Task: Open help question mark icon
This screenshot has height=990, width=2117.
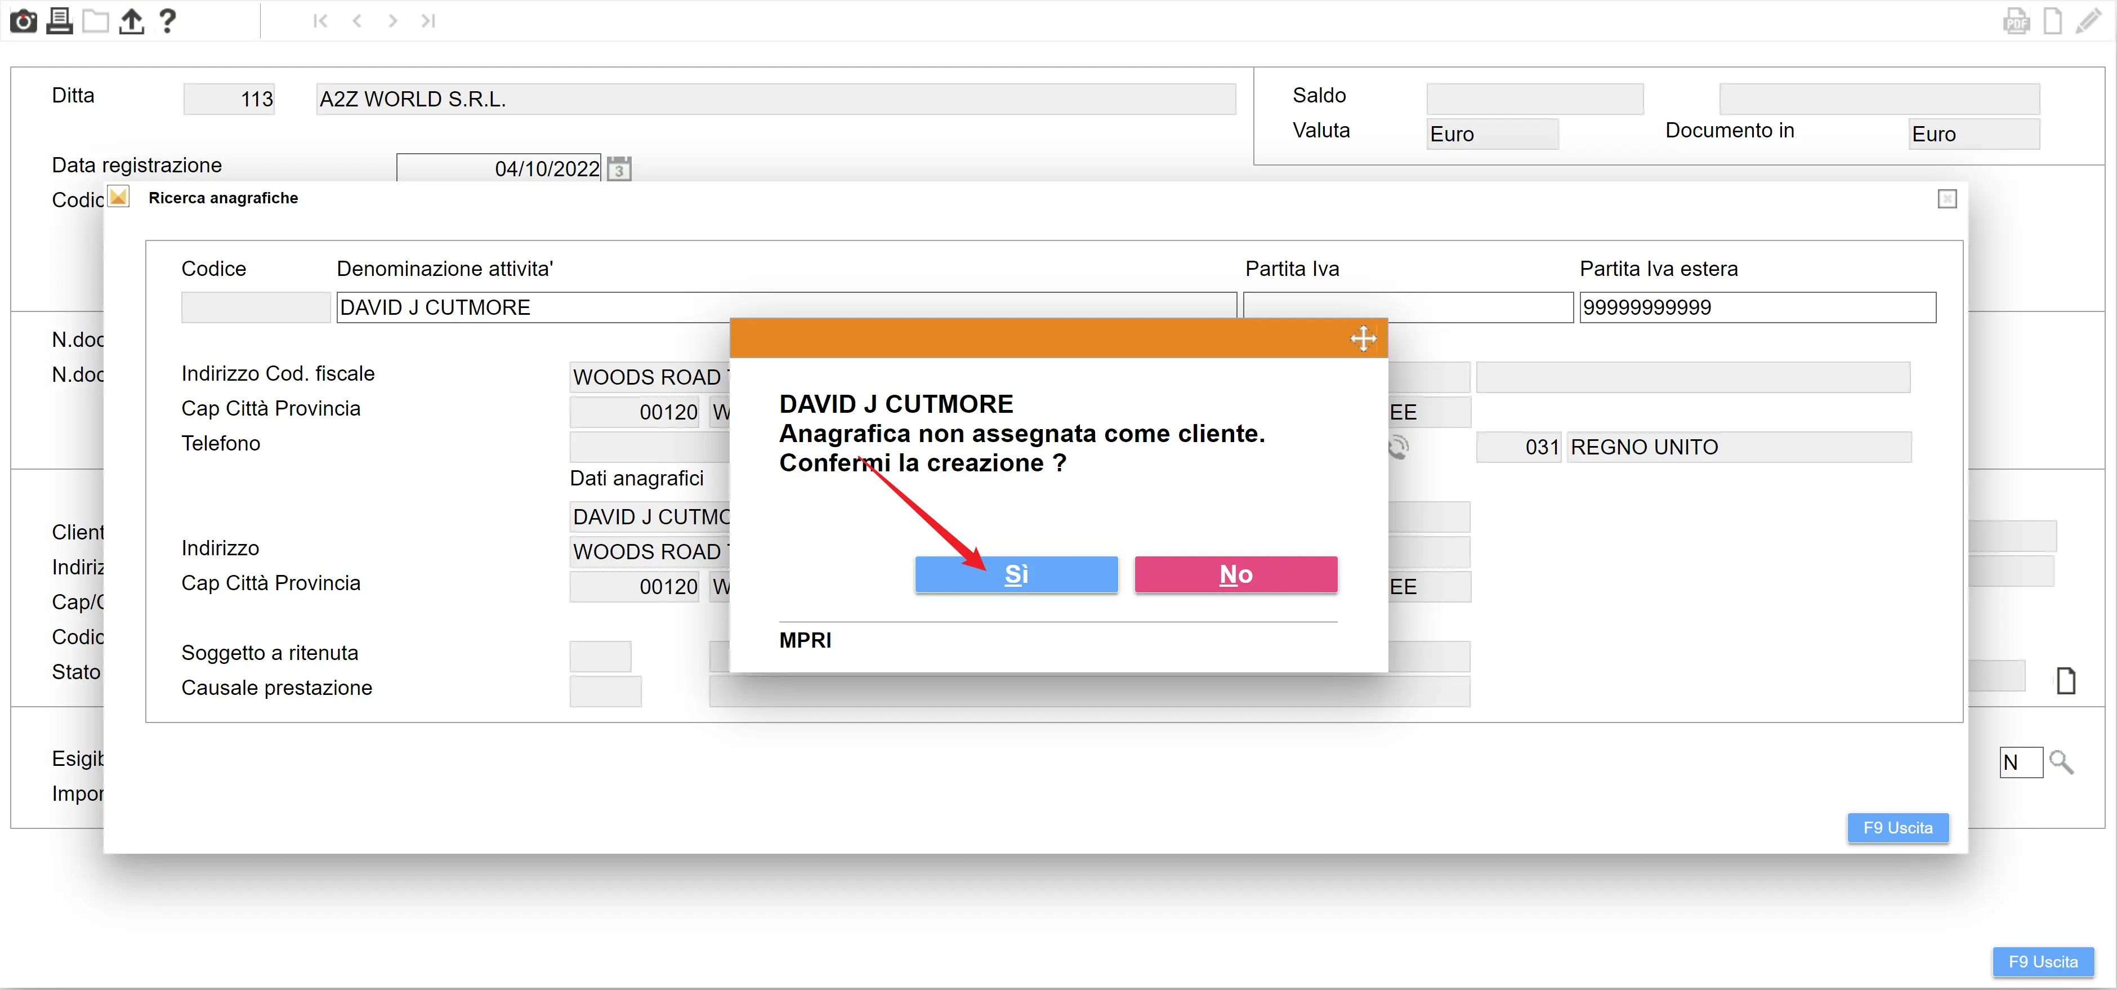Action: tap(168, 21)
